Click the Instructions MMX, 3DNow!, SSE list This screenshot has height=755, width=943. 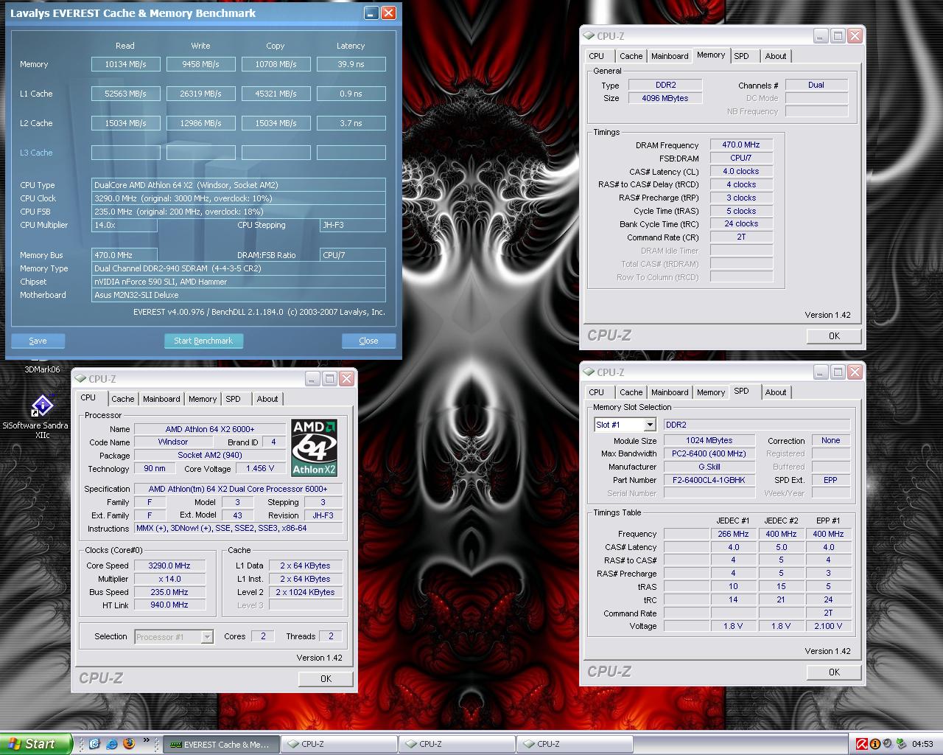pyautogui.click(x=238, y=529)
